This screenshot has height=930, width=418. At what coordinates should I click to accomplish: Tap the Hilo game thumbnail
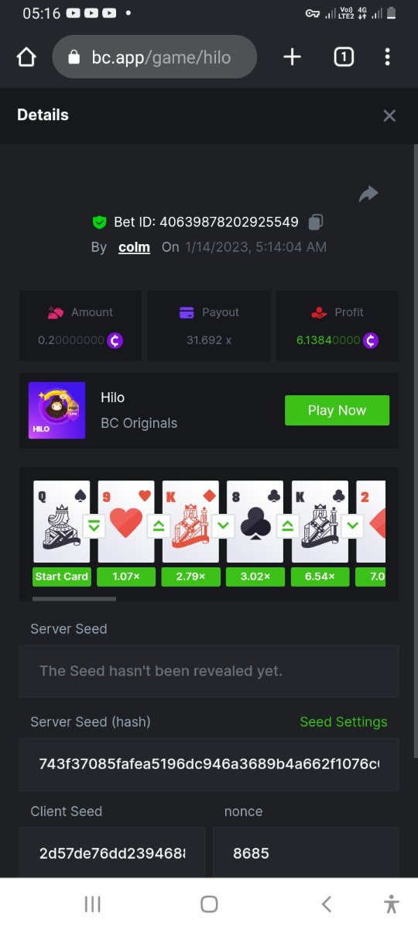(x=57, y=410)
